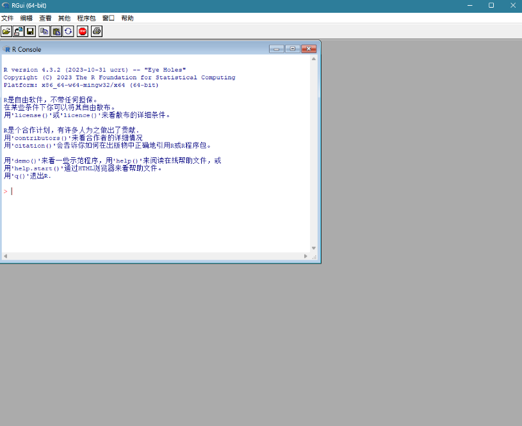
Task: Open the 程序包 menu
Action: [x=86, y=19]
